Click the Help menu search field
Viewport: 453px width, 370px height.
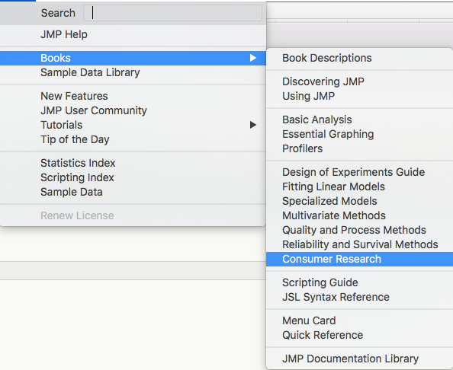tap(172, 13)
